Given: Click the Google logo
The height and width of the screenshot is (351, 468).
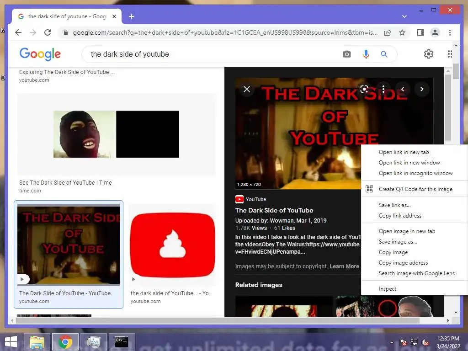Looking at the screenshot, I should 40,54.
